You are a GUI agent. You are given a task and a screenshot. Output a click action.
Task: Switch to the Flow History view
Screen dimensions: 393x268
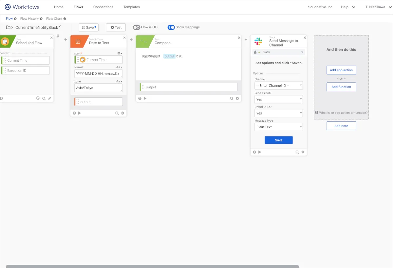pyautogui.click(x=29, y=19)
